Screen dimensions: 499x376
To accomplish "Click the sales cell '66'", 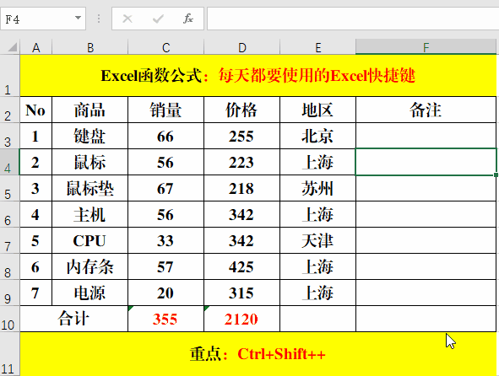I will point(165,136).
